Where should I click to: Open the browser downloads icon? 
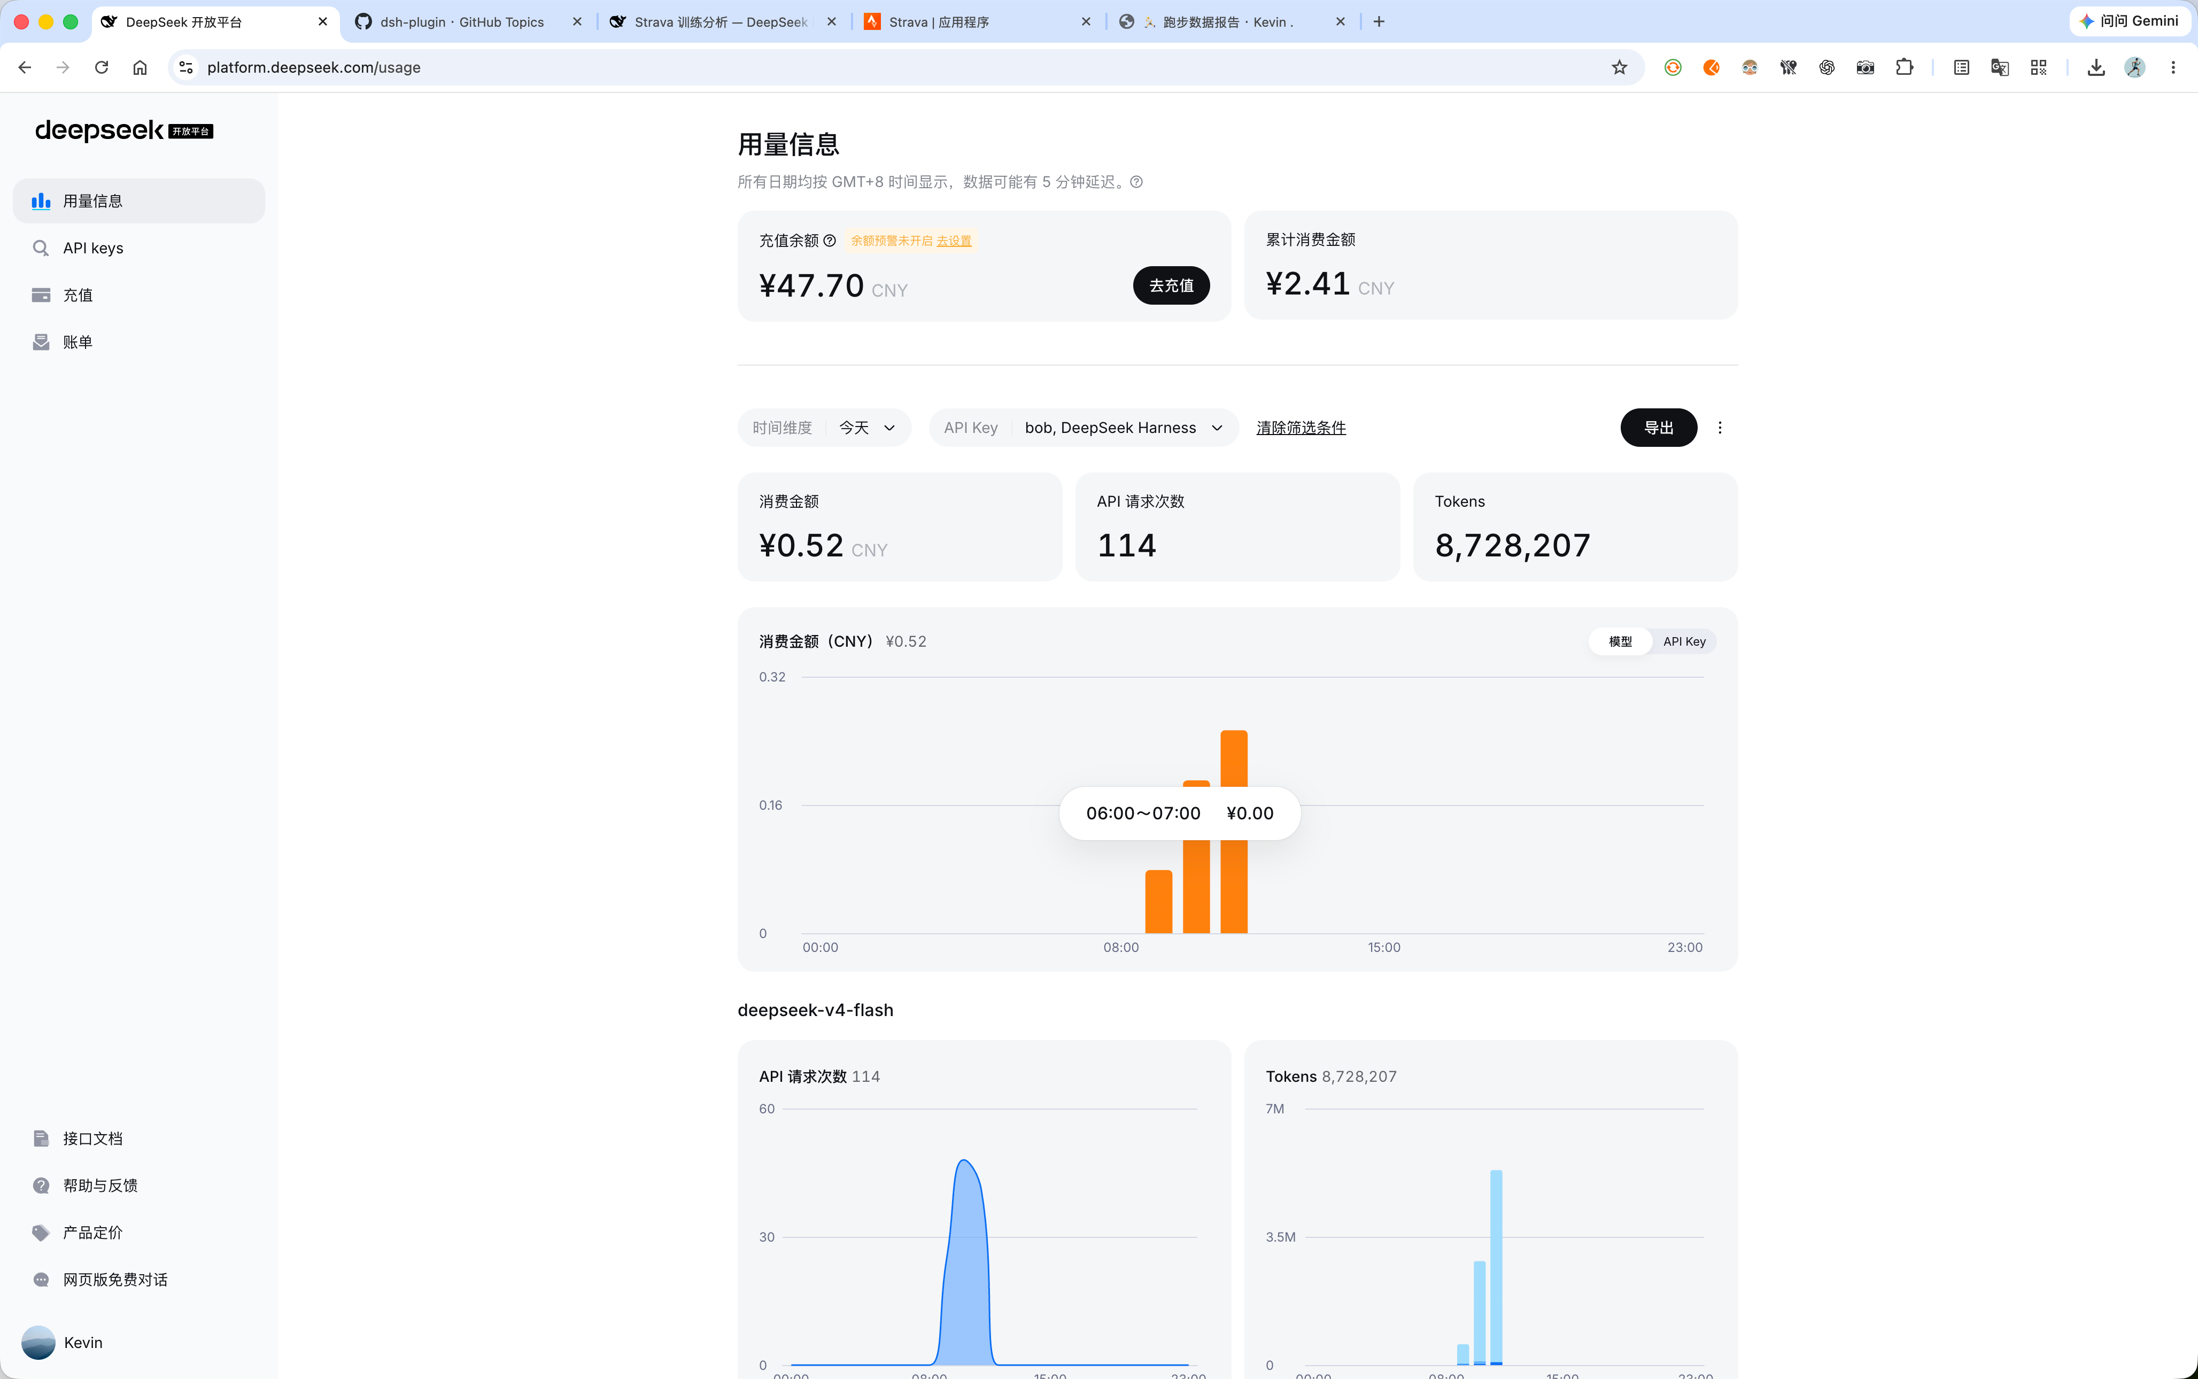2097,67
